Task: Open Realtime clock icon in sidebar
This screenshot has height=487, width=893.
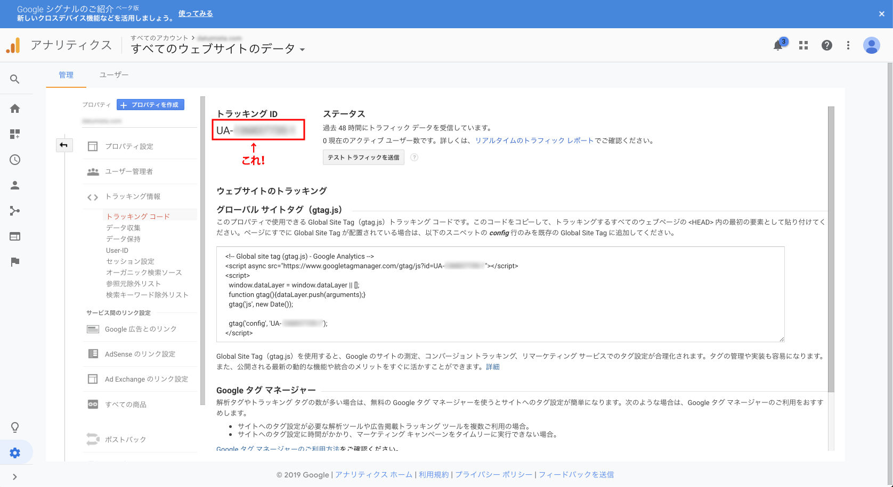Action: tap(15, 160)
